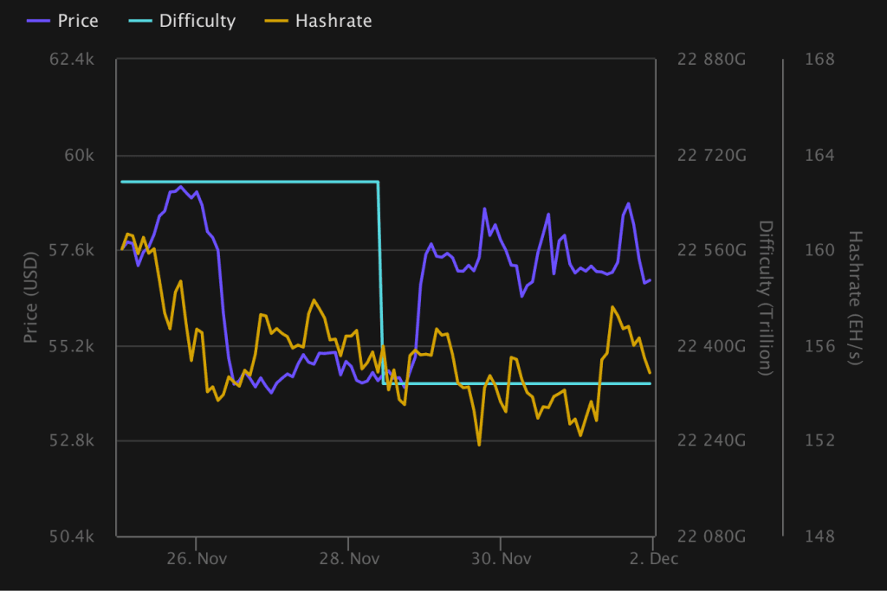Click the yellow hashrate line lowest dip
The height and width of the screenshot is (591, 887).
(480, 443)
